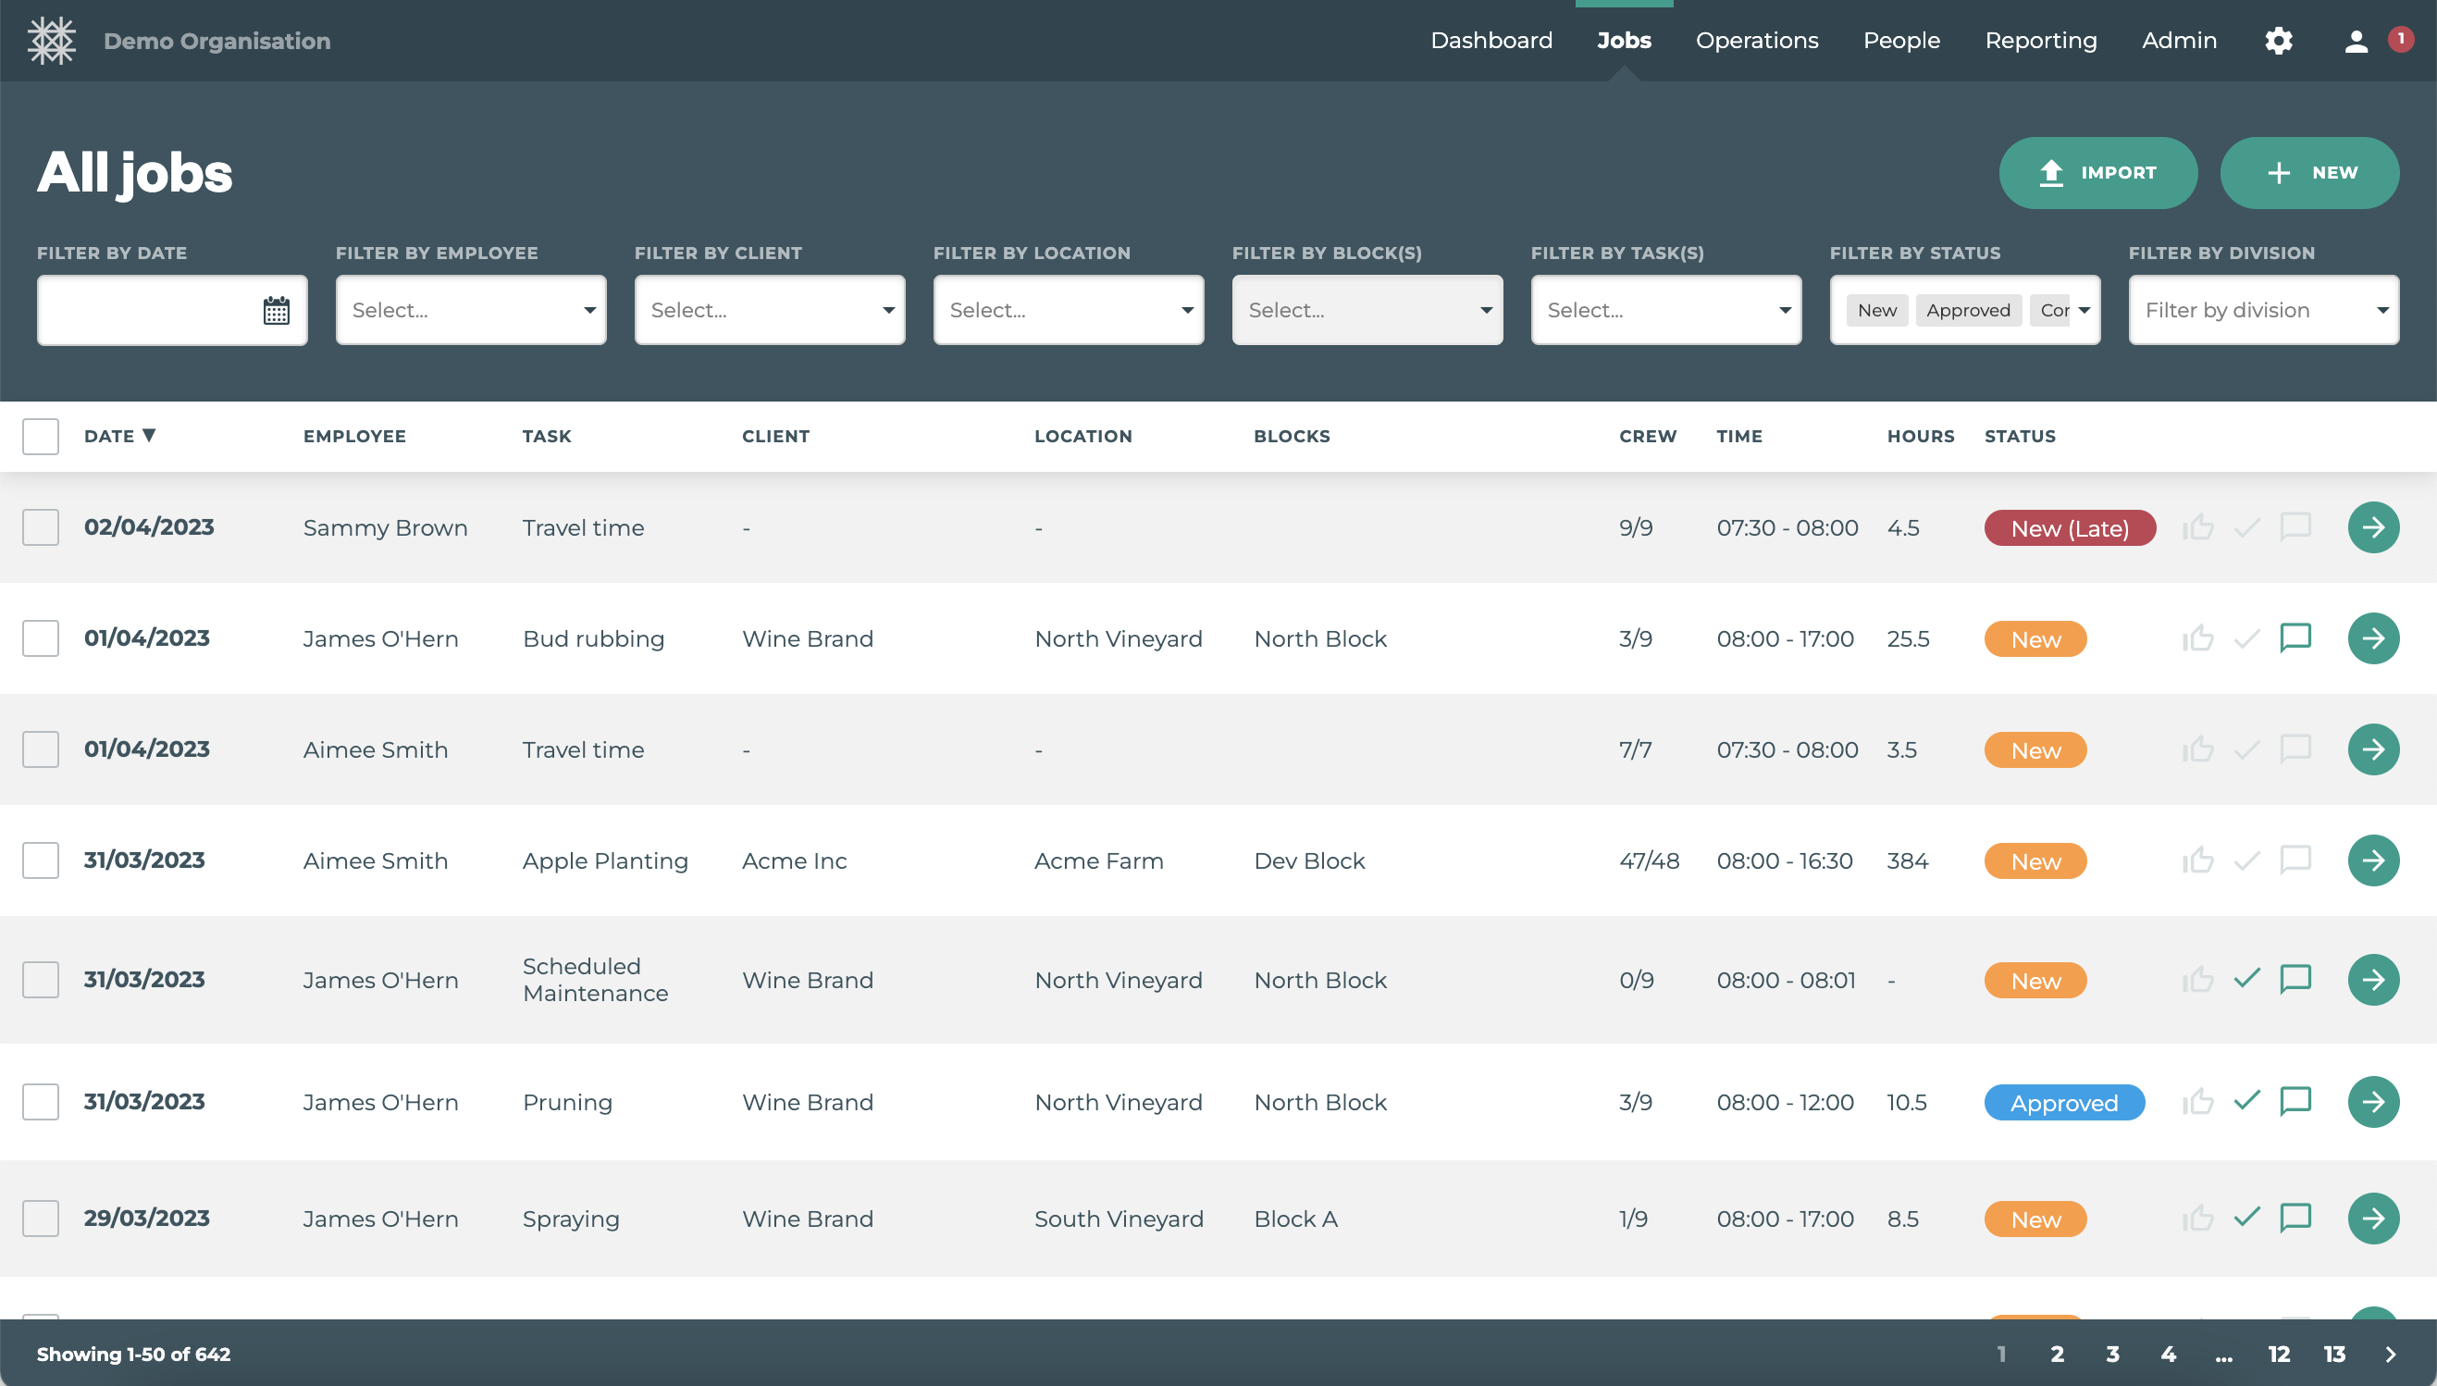Switch to the Operations menu
2437x1386 pixels.
[1757, 41]
